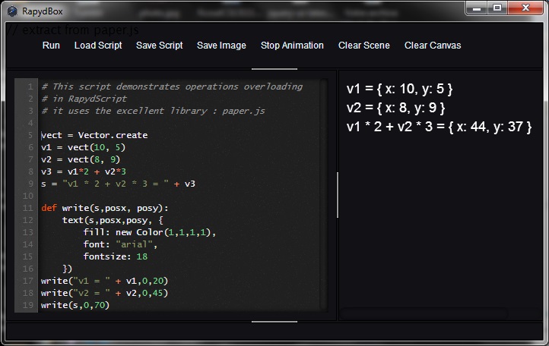The image size is (549, 346).
Task: Click 'fill: new Color(1,1,1,1),' line
Action: (x=150, y=232)
